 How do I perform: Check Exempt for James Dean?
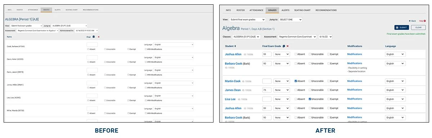pos(329,90)
